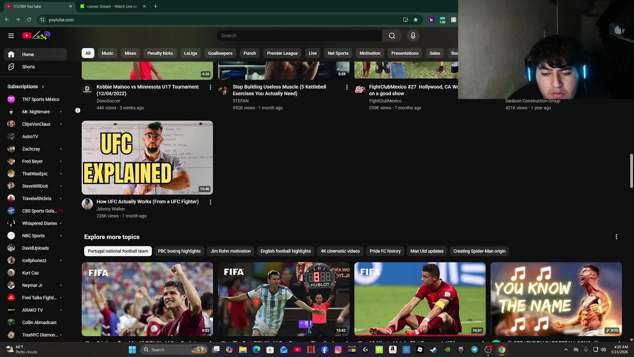
Task: Filter feed by Motivation chip
Action: pos(370,53)
